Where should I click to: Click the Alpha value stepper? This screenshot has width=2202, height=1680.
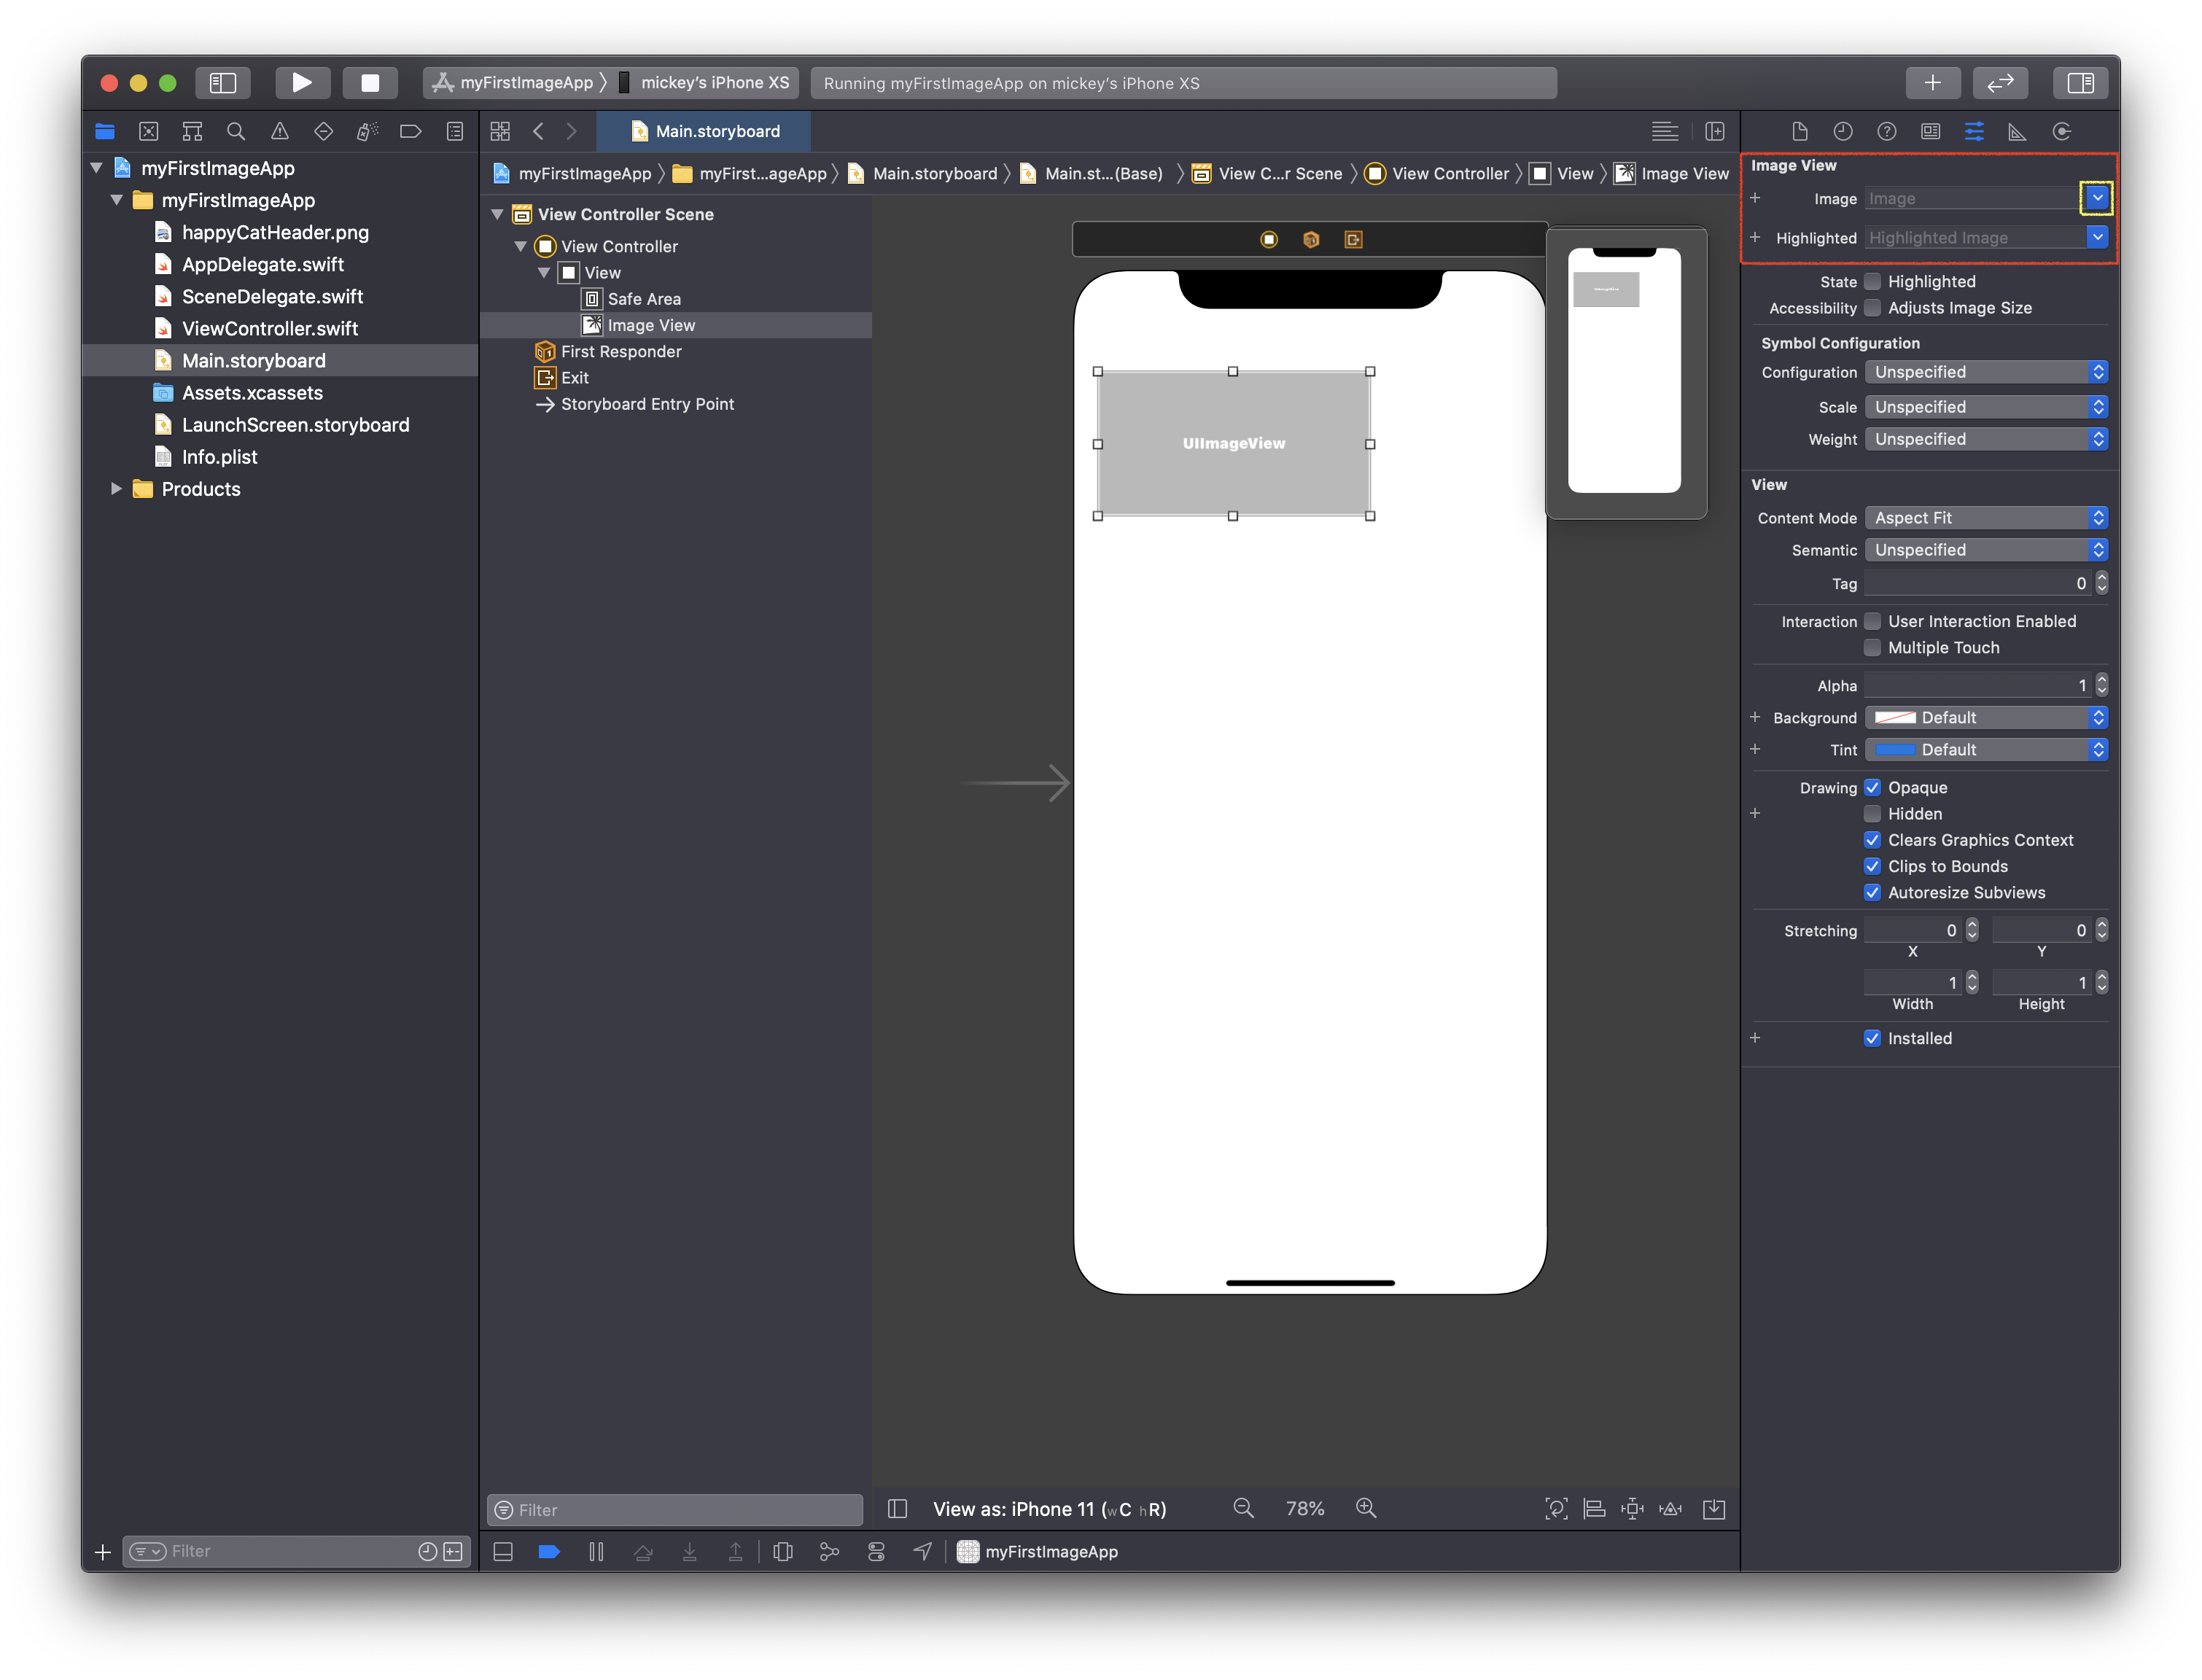(2101, 685)
